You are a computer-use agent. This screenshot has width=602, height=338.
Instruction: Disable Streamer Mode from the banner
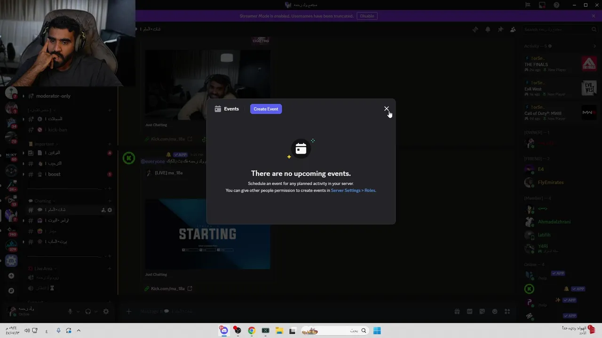pyautogui.click(x=367, y=16)
